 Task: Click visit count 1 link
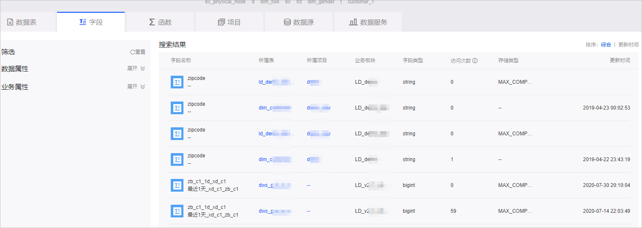coord(452,159)
